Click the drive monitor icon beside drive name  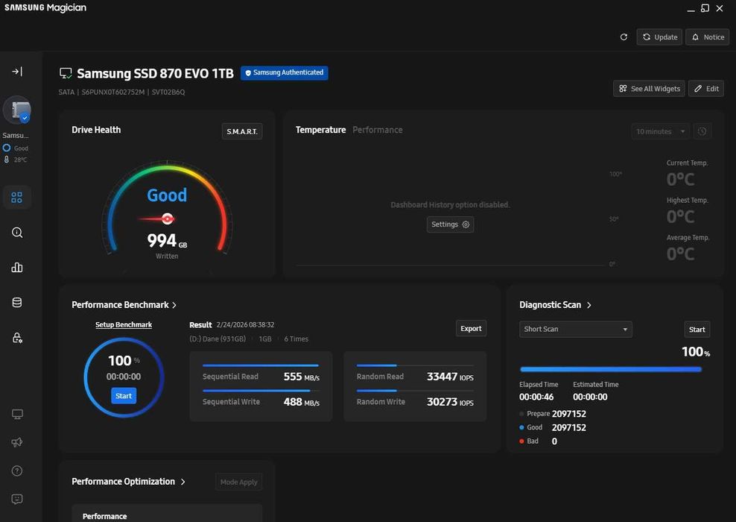(x=66, y=73)
